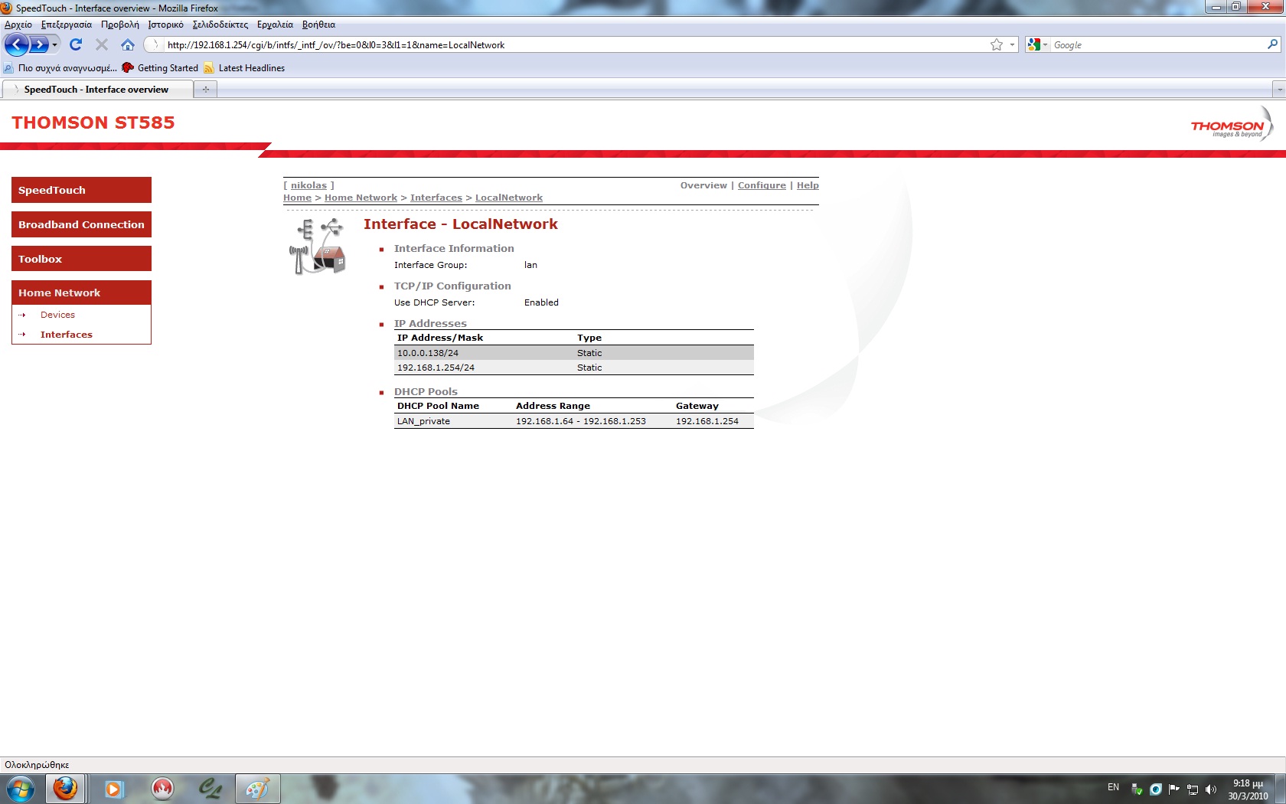
Task: Click the LAN_private DHCP pool name
Action: click(x=423, y=421)
